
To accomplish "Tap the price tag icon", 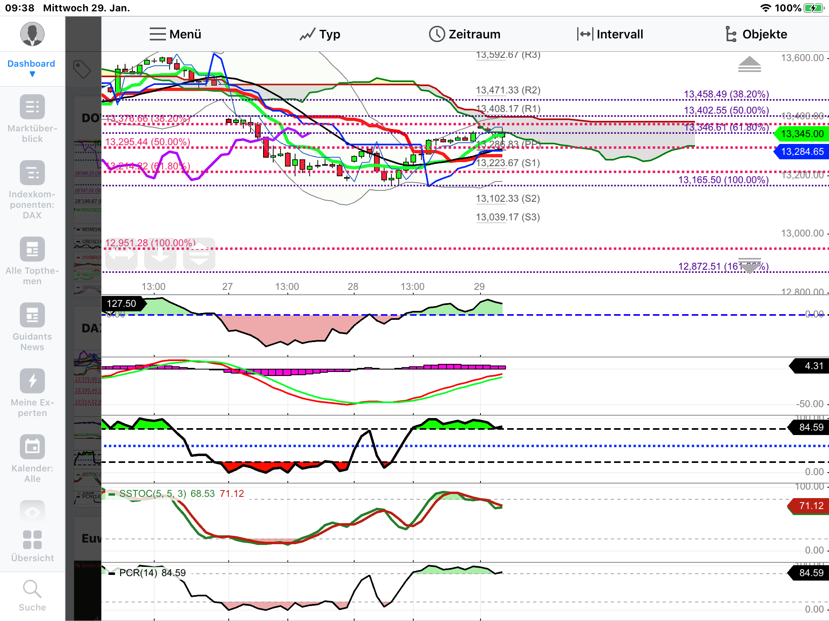I will 82,69.
